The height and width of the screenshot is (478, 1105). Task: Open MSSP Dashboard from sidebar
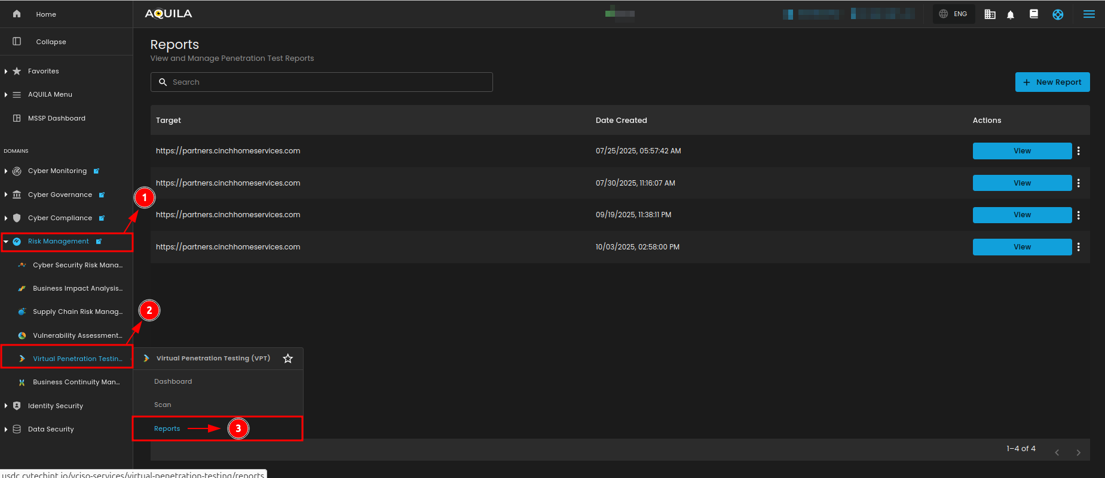(56, 118)
